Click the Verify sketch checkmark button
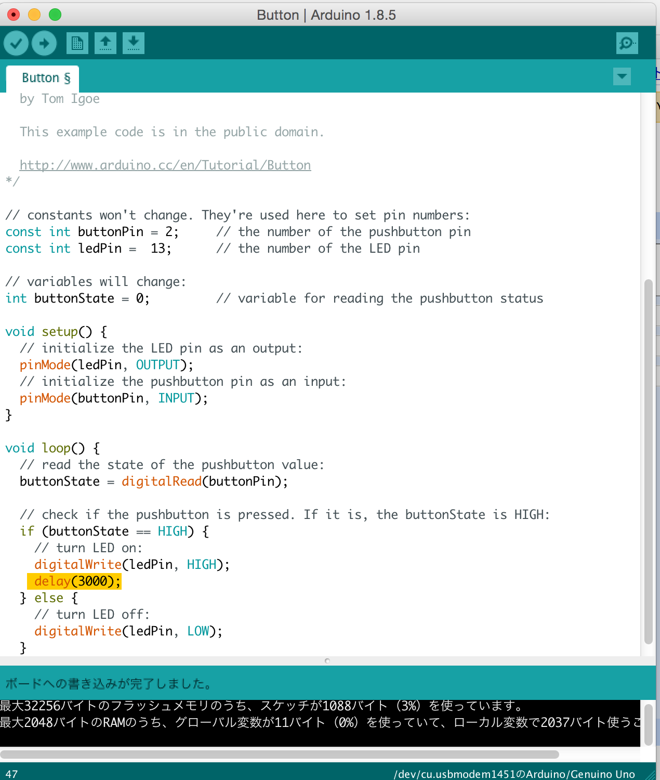Image resolution: width=660 pixels, height=780 pixels. point(16,43)
